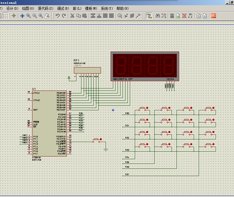Open the 系统(Y) menu
This screenshot has width=234, height=197.
107,8
